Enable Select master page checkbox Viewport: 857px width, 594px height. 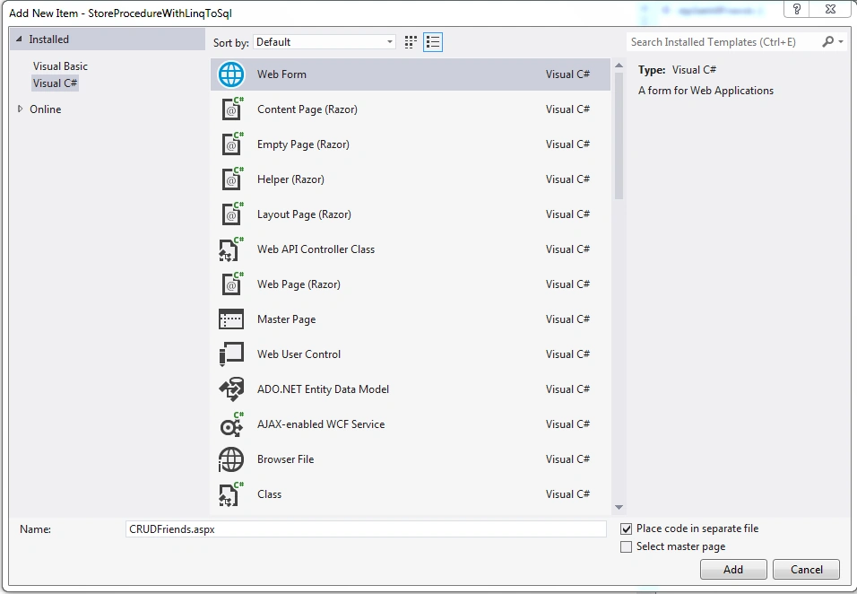point(627,546)
